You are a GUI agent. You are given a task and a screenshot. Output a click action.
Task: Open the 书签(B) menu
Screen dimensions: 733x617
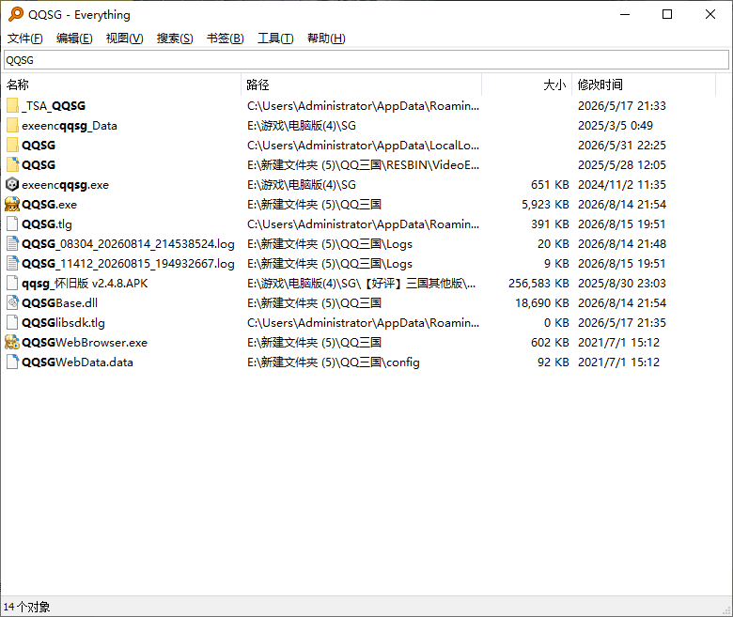click(226, 39)
